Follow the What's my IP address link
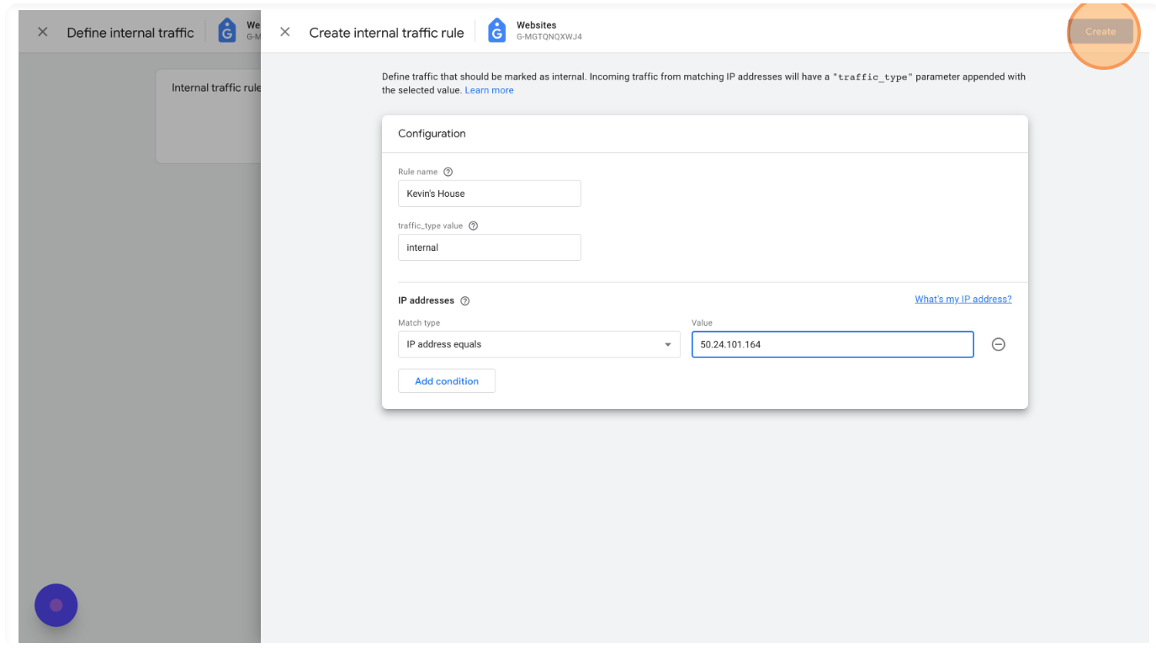Image resolution: width=1156 pixels, height=648 pixels. pyautogui.click(x=962, y=300)
